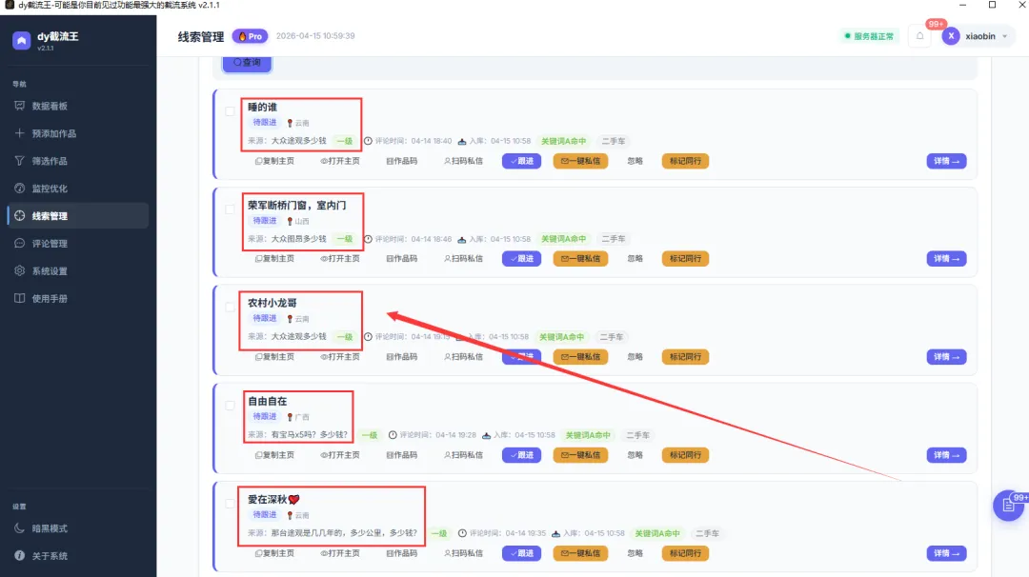1029x577 pixels.
Task: Open the floating customer service widget
Action: [x=1007, y=506]
